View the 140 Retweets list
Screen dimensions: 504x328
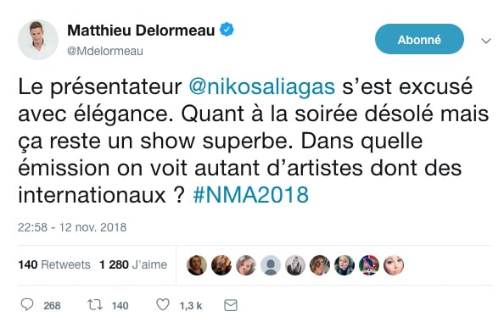pyautogui.click(x=54, y=264)
